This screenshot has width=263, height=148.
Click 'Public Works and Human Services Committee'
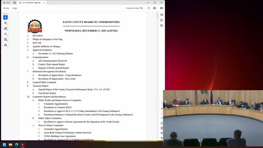[x=60, y=100]
